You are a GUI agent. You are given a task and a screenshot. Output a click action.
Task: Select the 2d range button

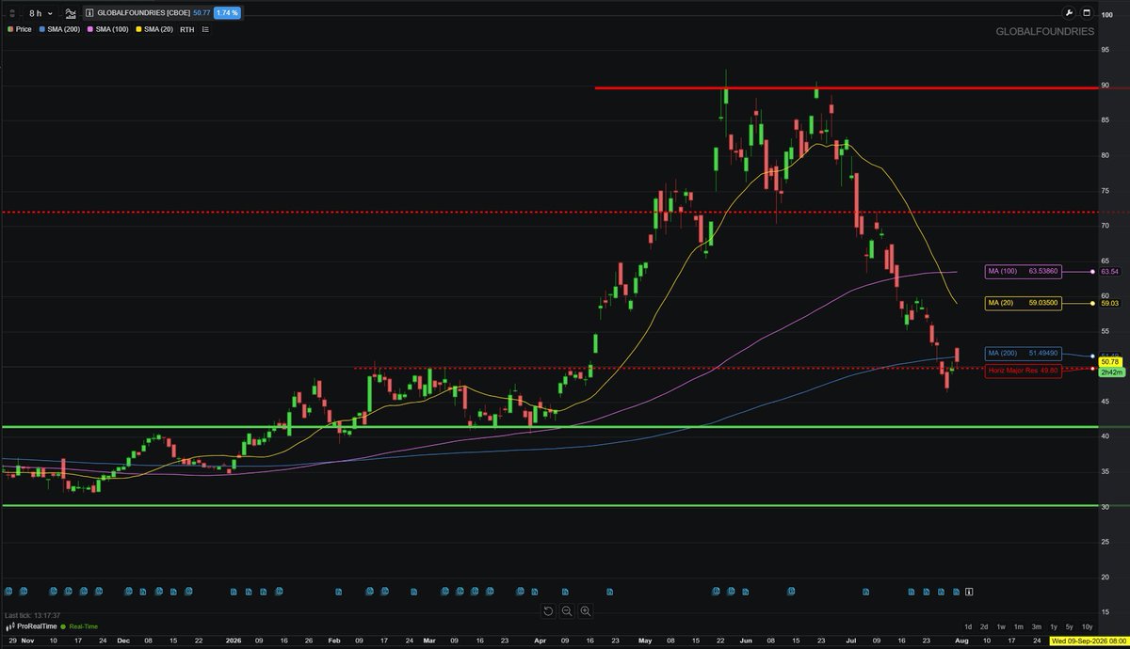click(x=984, y=626)
